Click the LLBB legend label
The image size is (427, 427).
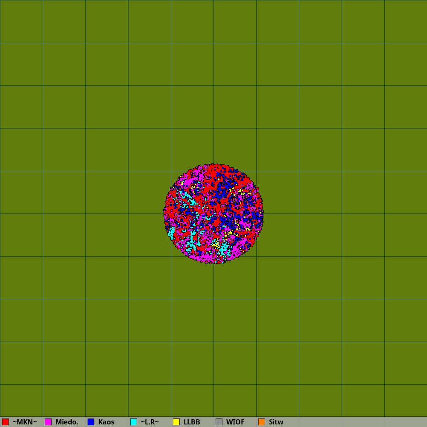tap(192, 422)
